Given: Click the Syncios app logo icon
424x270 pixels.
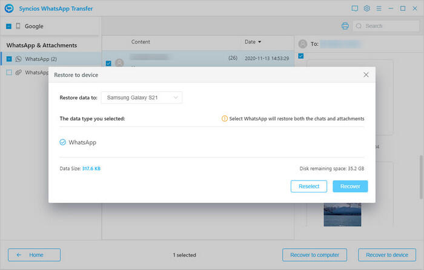Looking at the screenshot, I should coord(9,8).
